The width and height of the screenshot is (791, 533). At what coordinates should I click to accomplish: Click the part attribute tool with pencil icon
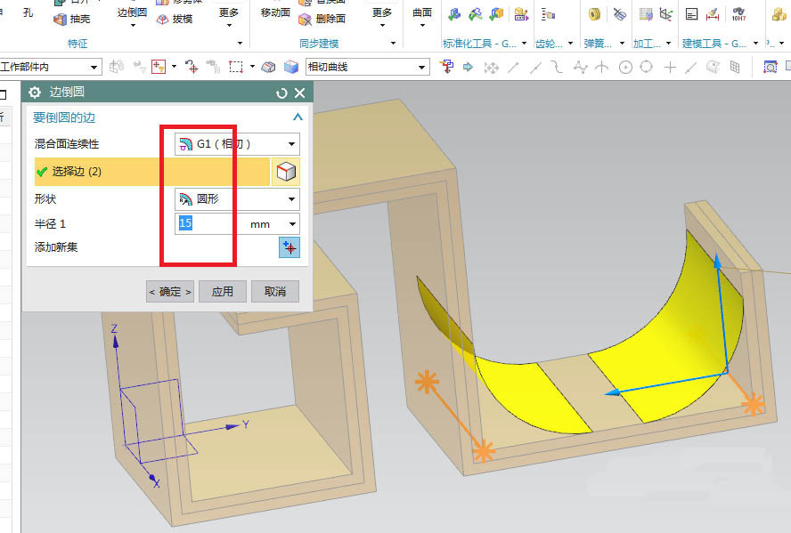click(521, 14)
